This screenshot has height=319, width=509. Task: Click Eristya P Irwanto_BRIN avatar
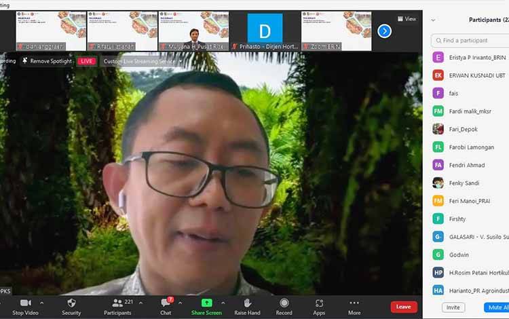coord(438,58)
